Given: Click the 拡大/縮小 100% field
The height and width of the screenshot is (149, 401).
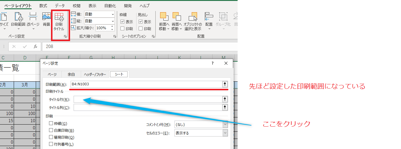Looking at the screenshot, I should (103, 28).
